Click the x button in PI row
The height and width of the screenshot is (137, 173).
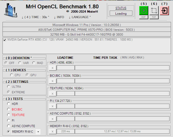[53, 106]
